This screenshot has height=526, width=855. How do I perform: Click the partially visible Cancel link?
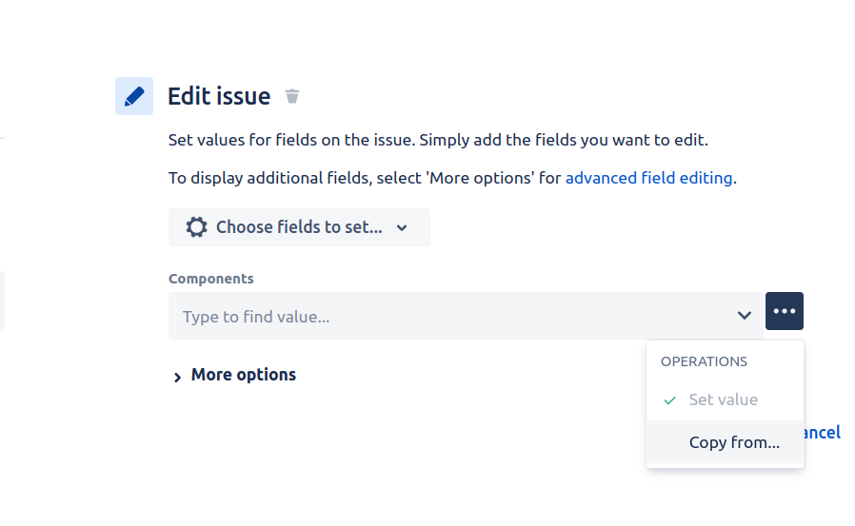(x=823, y=433)
